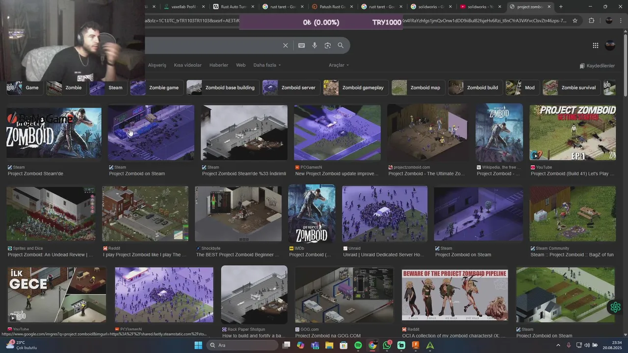Open Windows Start menu
Screen dimensions: 628x353
198,345
